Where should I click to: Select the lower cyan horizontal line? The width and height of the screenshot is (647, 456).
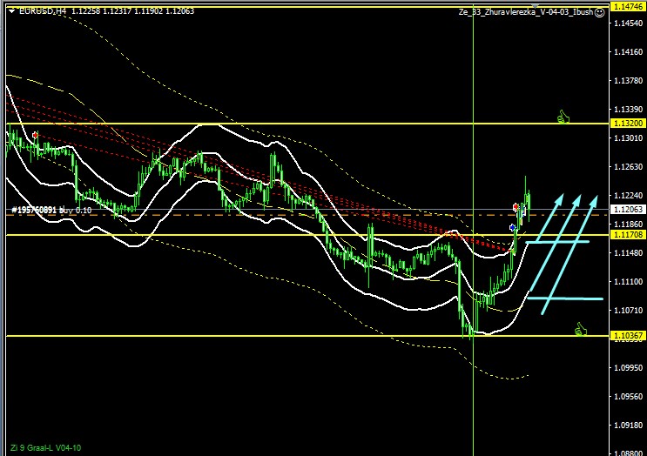pos(566,298)
